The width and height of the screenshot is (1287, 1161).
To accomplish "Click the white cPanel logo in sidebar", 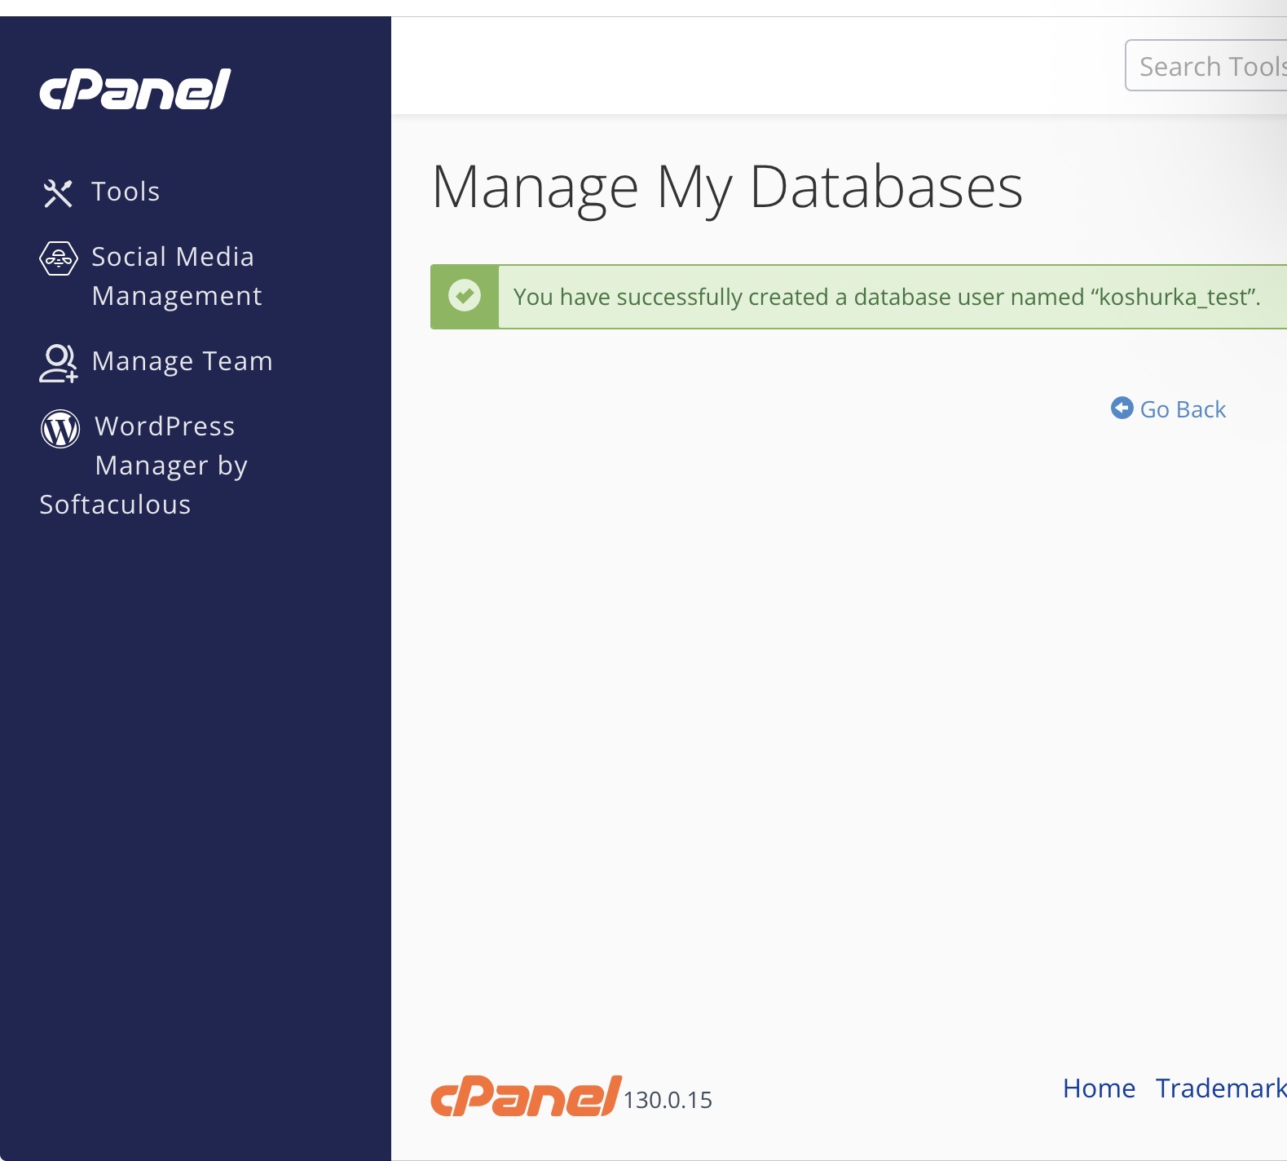I will pos(135,90).
